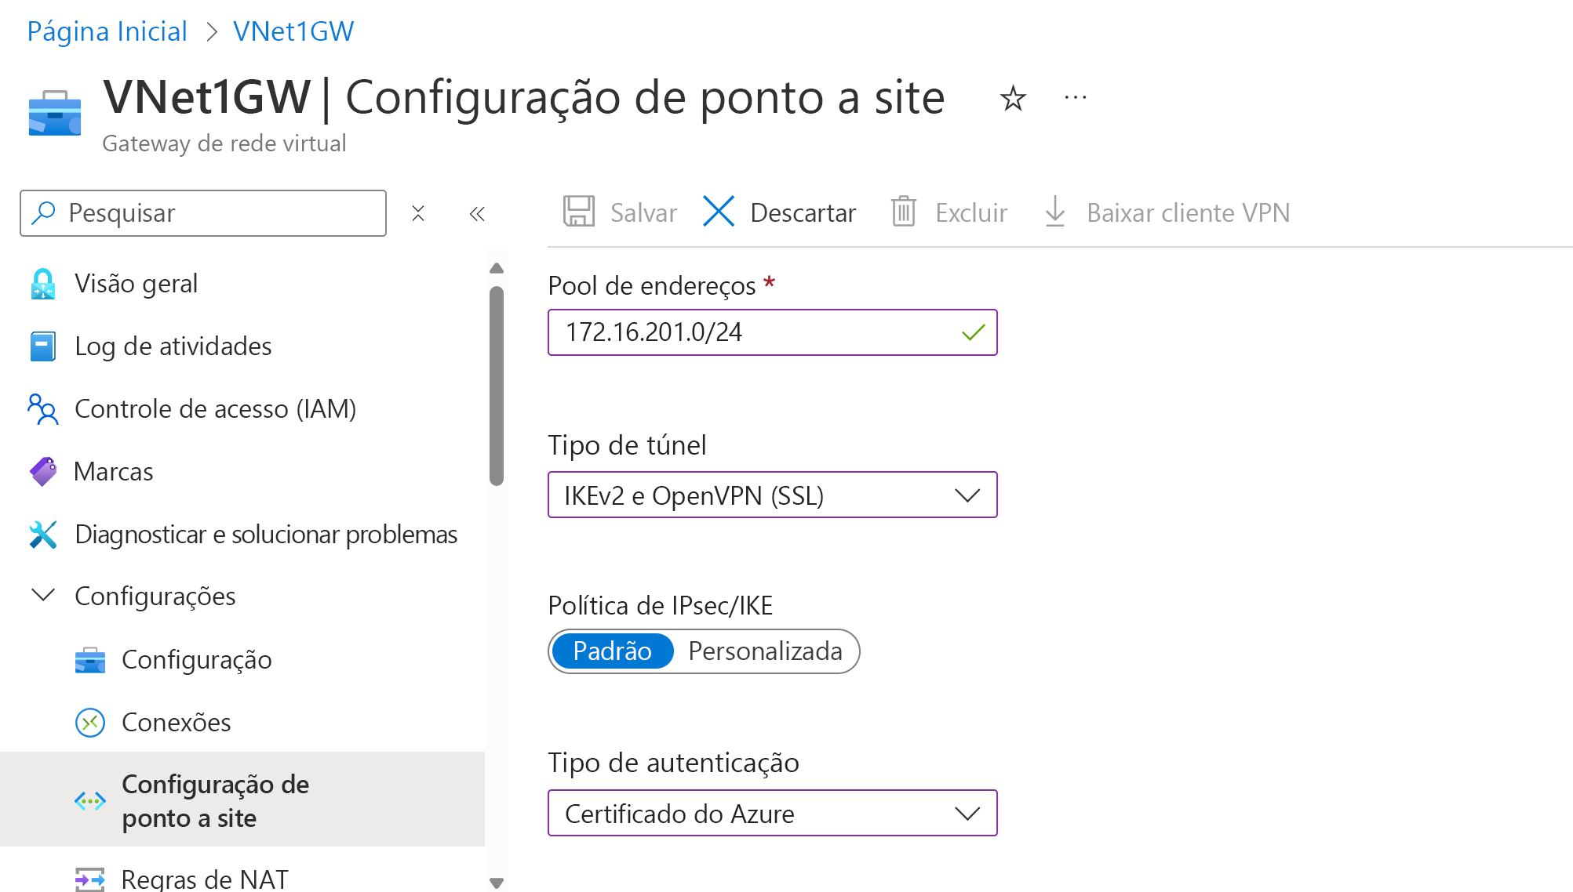Click the Salvar floppy disk icon
Viewport: 1573px width, 892px height.
[579, 212]
